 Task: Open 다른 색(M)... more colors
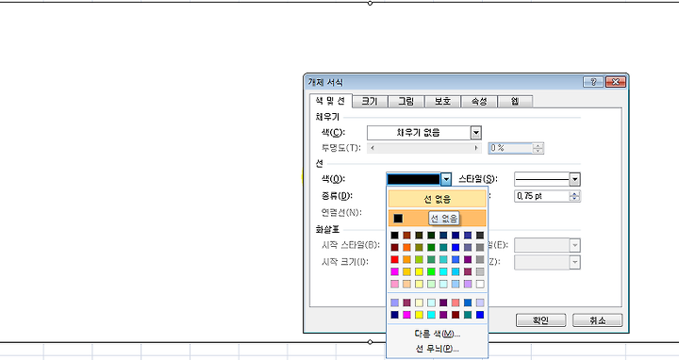pos(438,334)
